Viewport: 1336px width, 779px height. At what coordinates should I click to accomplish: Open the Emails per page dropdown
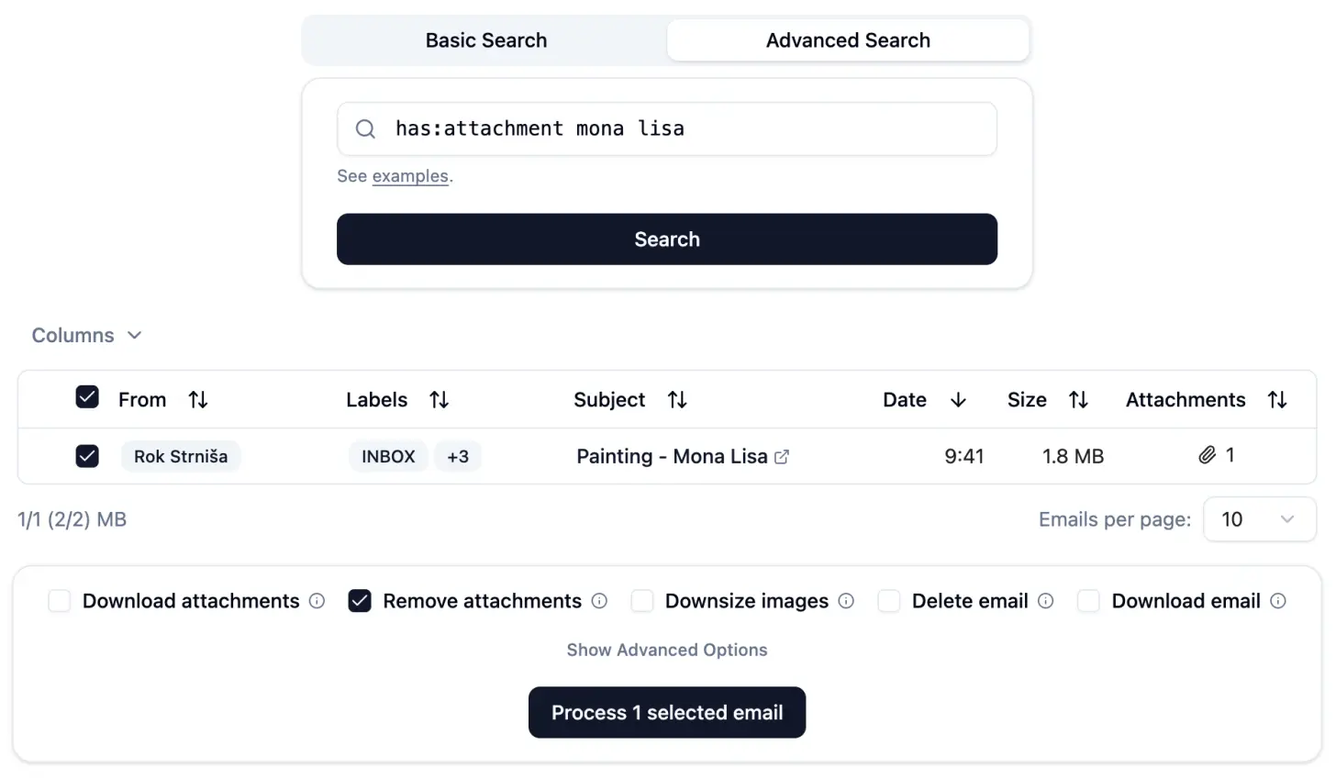point(1259,519)
